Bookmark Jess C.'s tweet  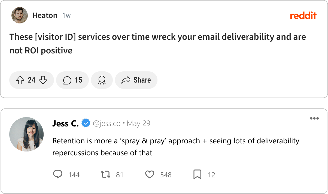[197, 174]
